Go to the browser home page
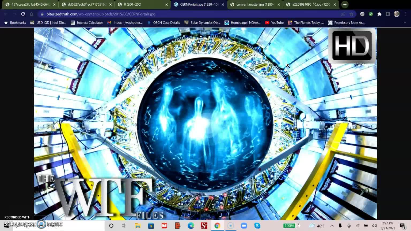Screen dimensions: 411x231 tap(32, 14)
